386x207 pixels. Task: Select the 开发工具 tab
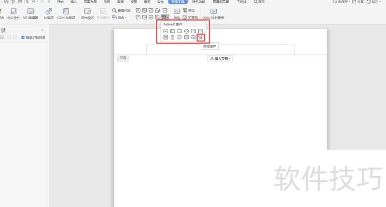178,2
